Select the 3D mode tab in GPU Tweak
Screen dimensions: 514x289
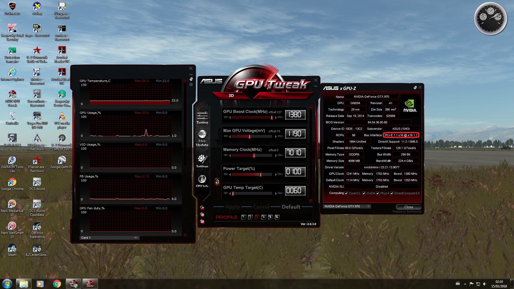point(231,96)
